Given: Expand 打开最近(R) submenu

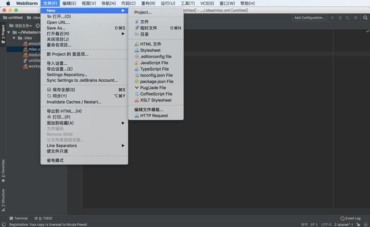Looking at the screenshot, I should click(x=84, y=34).
